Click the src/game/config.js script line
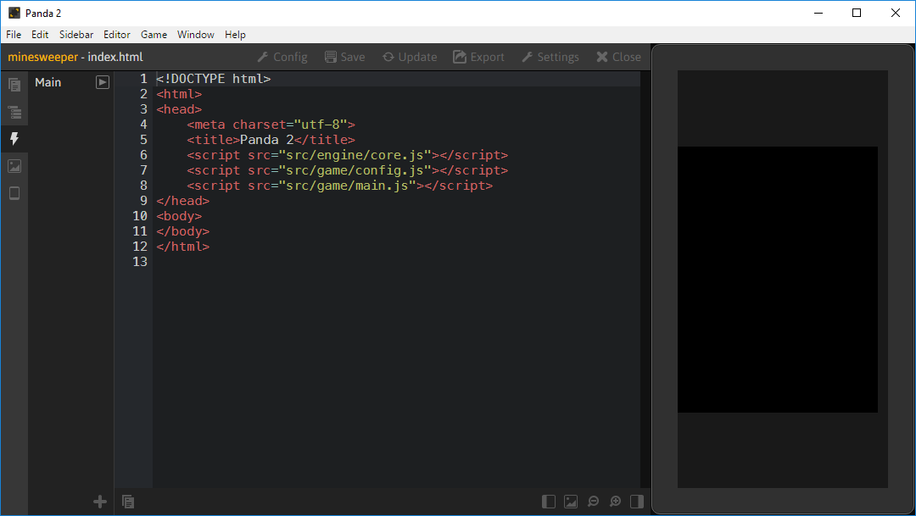 coord(347,169)
